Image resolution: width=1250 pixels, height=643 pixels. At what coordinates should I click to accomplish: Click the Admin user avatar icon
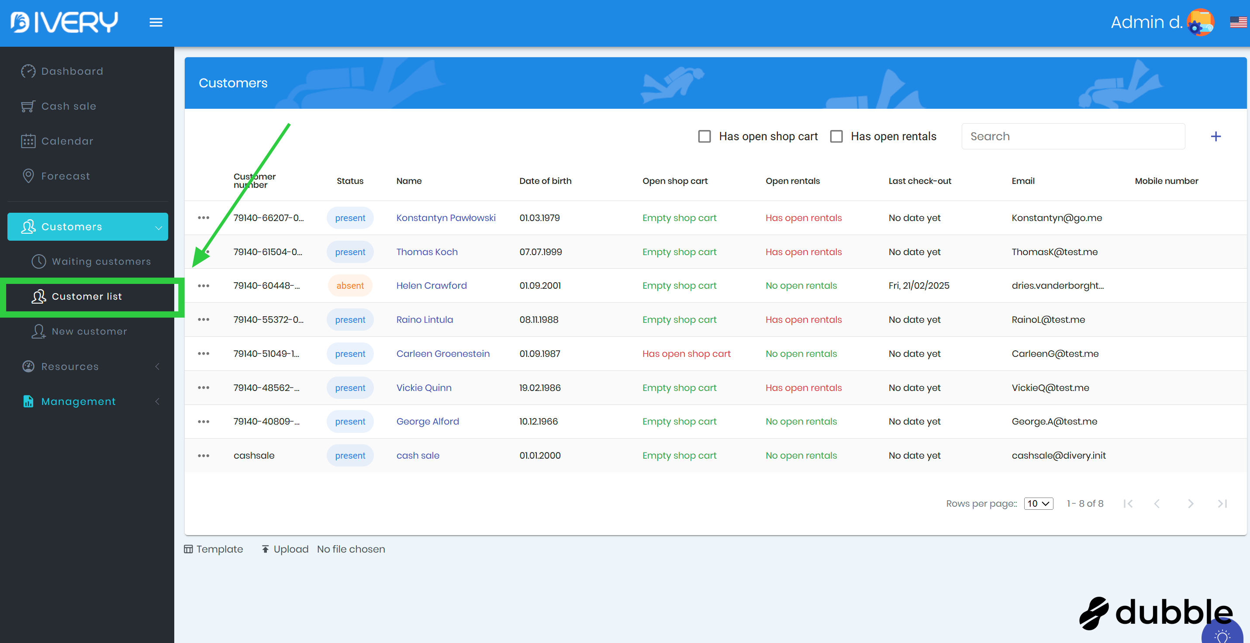pos(1200,22)
